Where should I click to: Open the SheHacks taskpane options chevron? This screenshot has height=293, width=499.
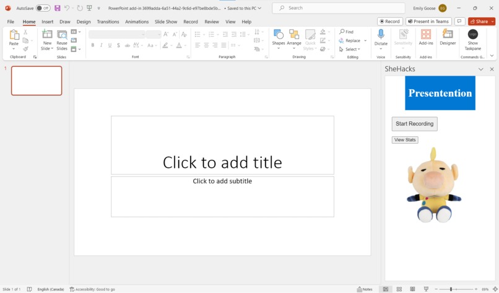481,69
